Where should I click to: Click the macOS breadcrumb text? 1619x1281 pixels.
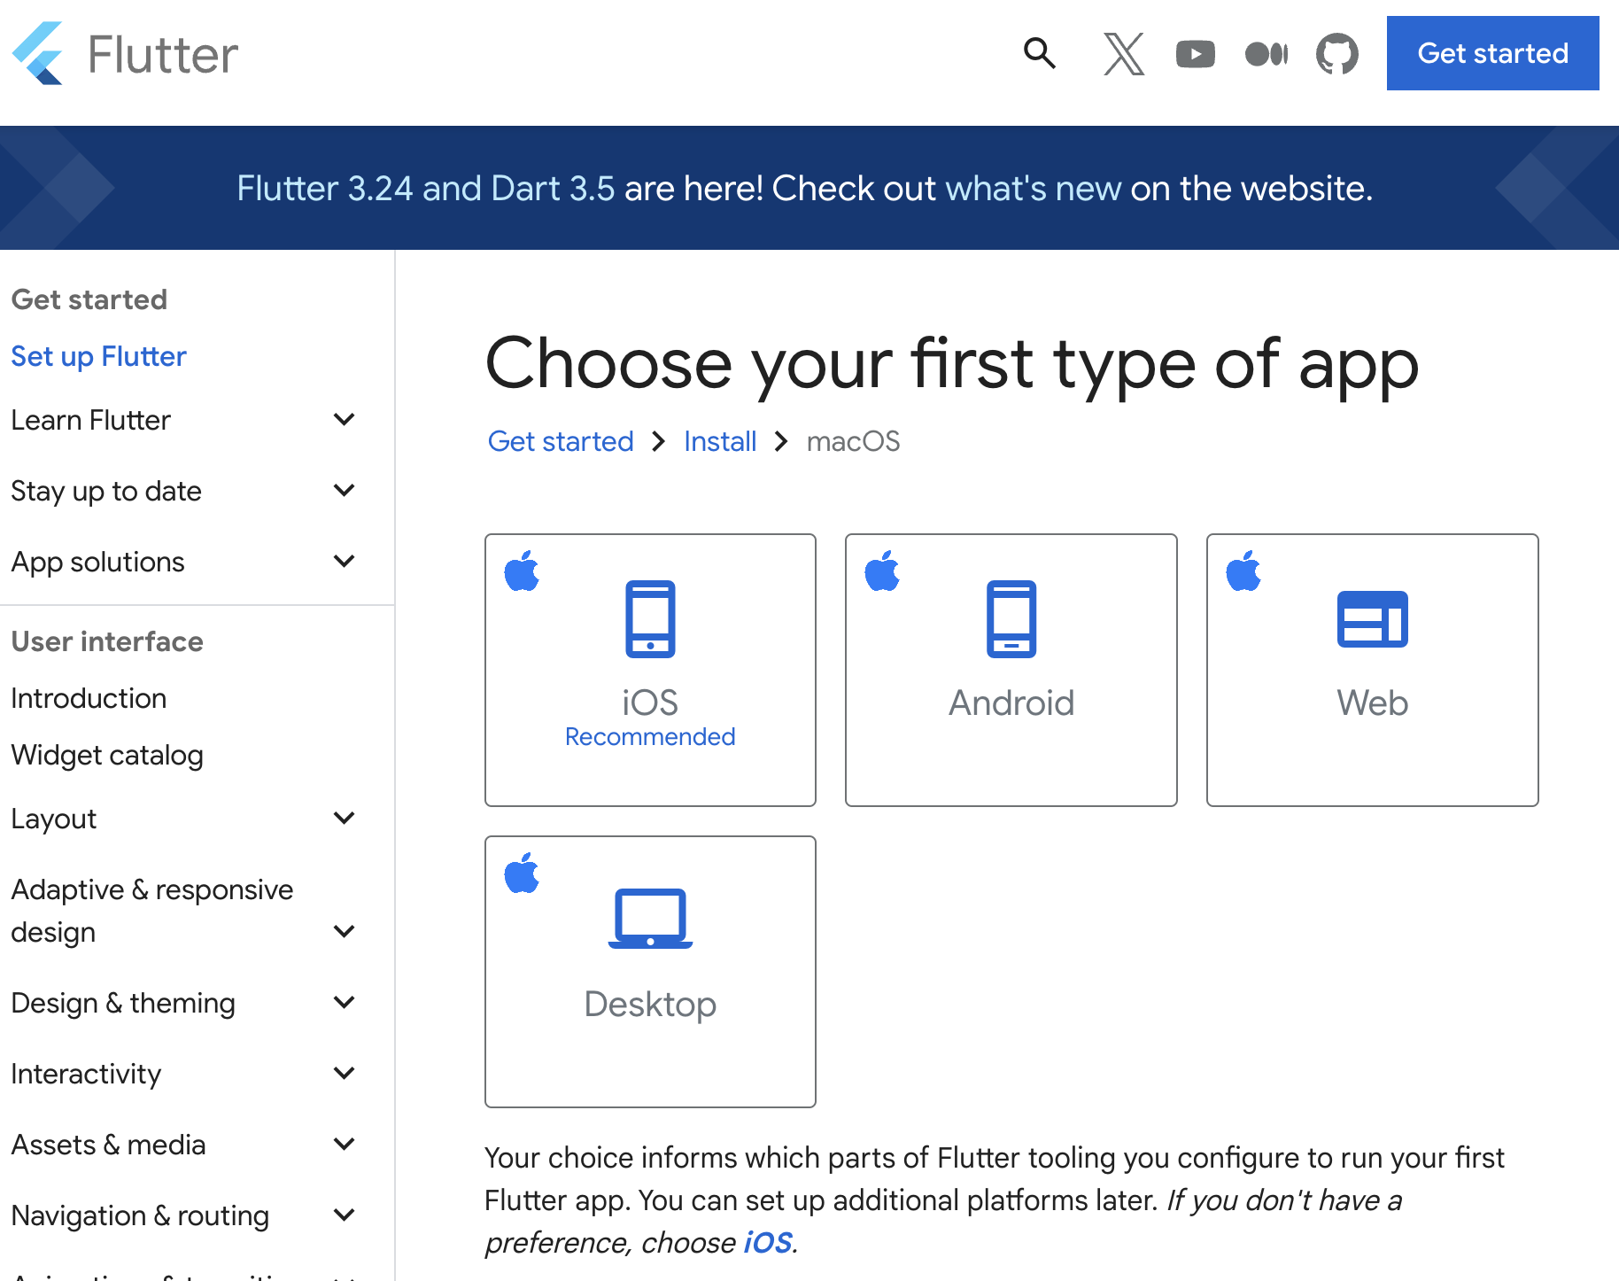853,441
